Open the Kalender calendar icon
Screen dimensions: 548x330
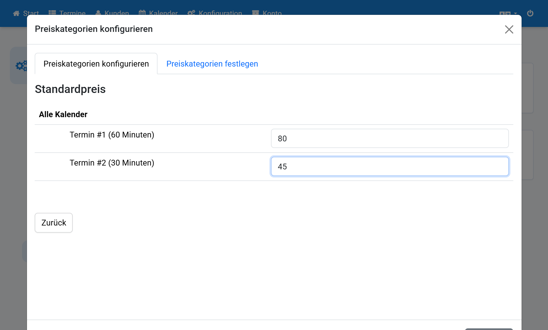pos(142,13)
